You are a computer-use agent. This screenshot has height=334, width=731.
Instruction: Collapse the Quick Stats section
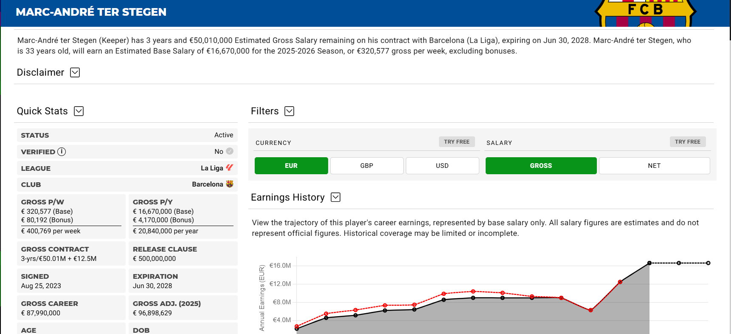point(79,111)
